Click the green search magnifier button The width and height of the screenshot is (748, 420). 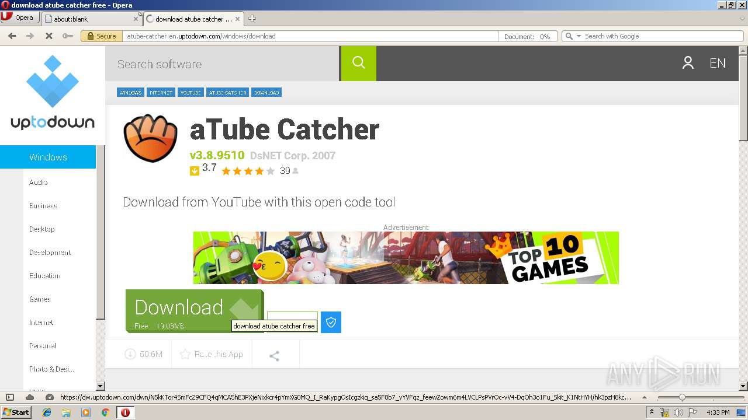pyautogui.click(x=358, y=63)
